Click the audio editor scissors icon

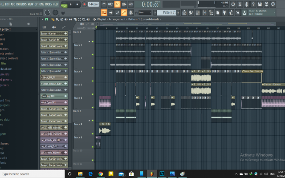pos(240,4)
